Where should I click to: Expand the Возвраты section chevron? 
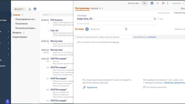click(24, 33)
